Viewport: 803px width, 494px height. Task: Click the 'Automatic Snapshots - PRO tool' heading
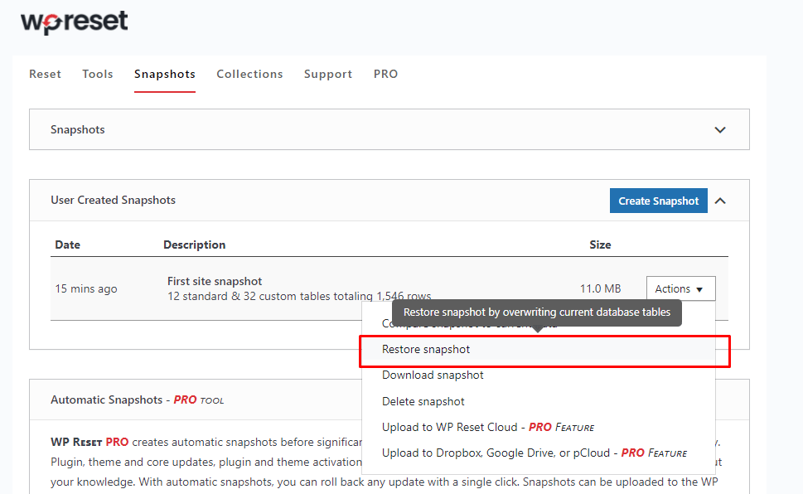click(x=138, y=400)
